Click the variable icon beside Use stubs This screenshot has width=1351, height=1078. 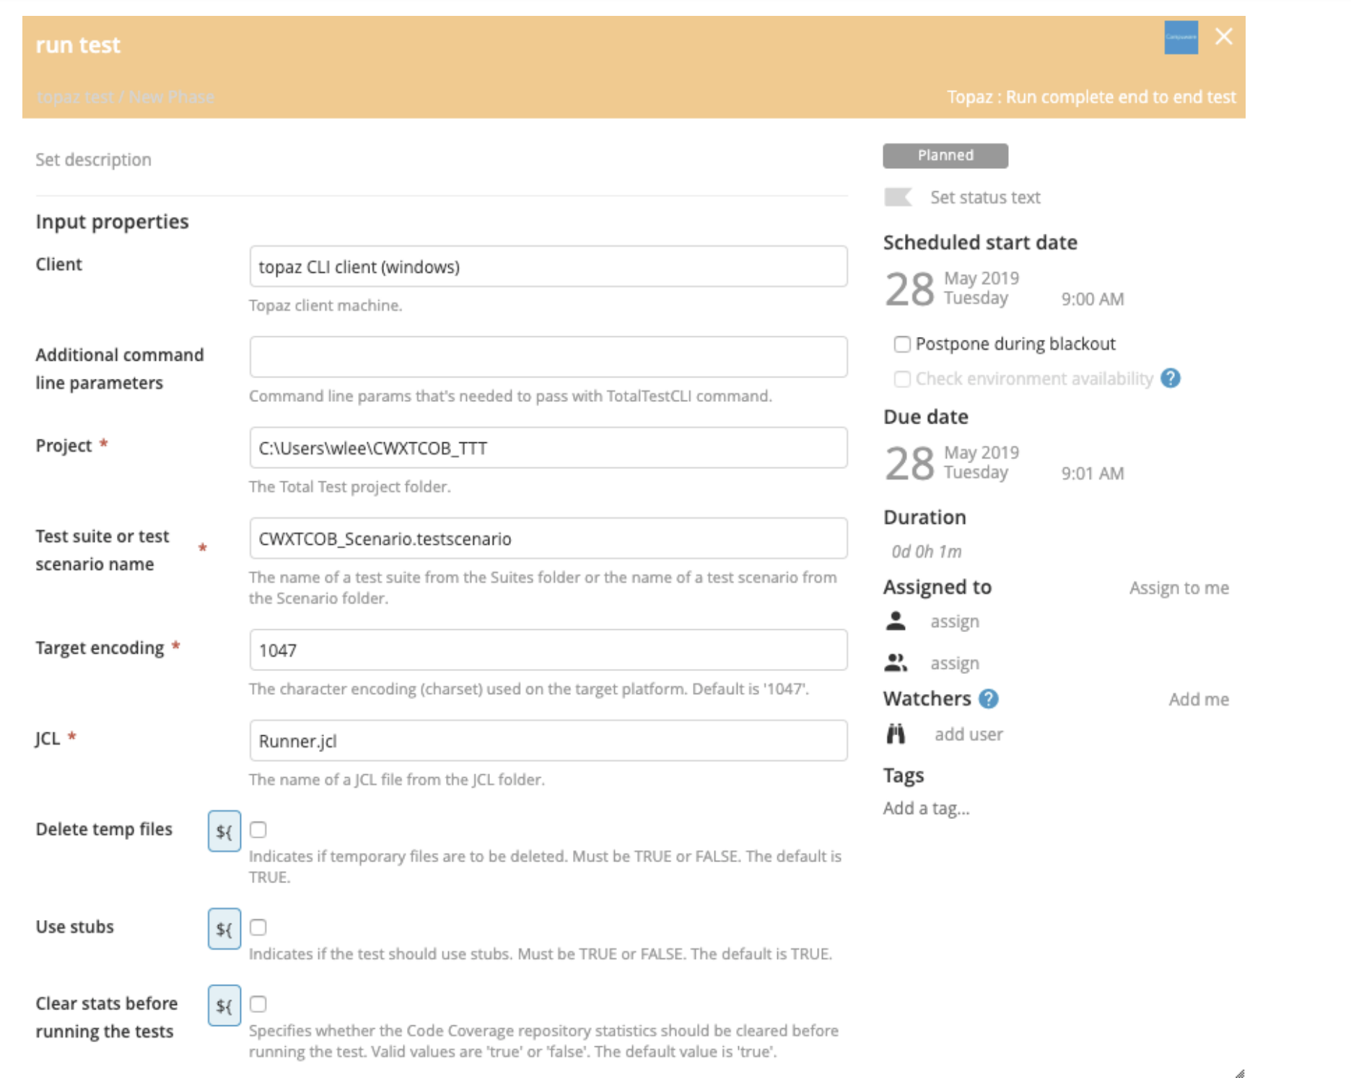tap(224, 928)
